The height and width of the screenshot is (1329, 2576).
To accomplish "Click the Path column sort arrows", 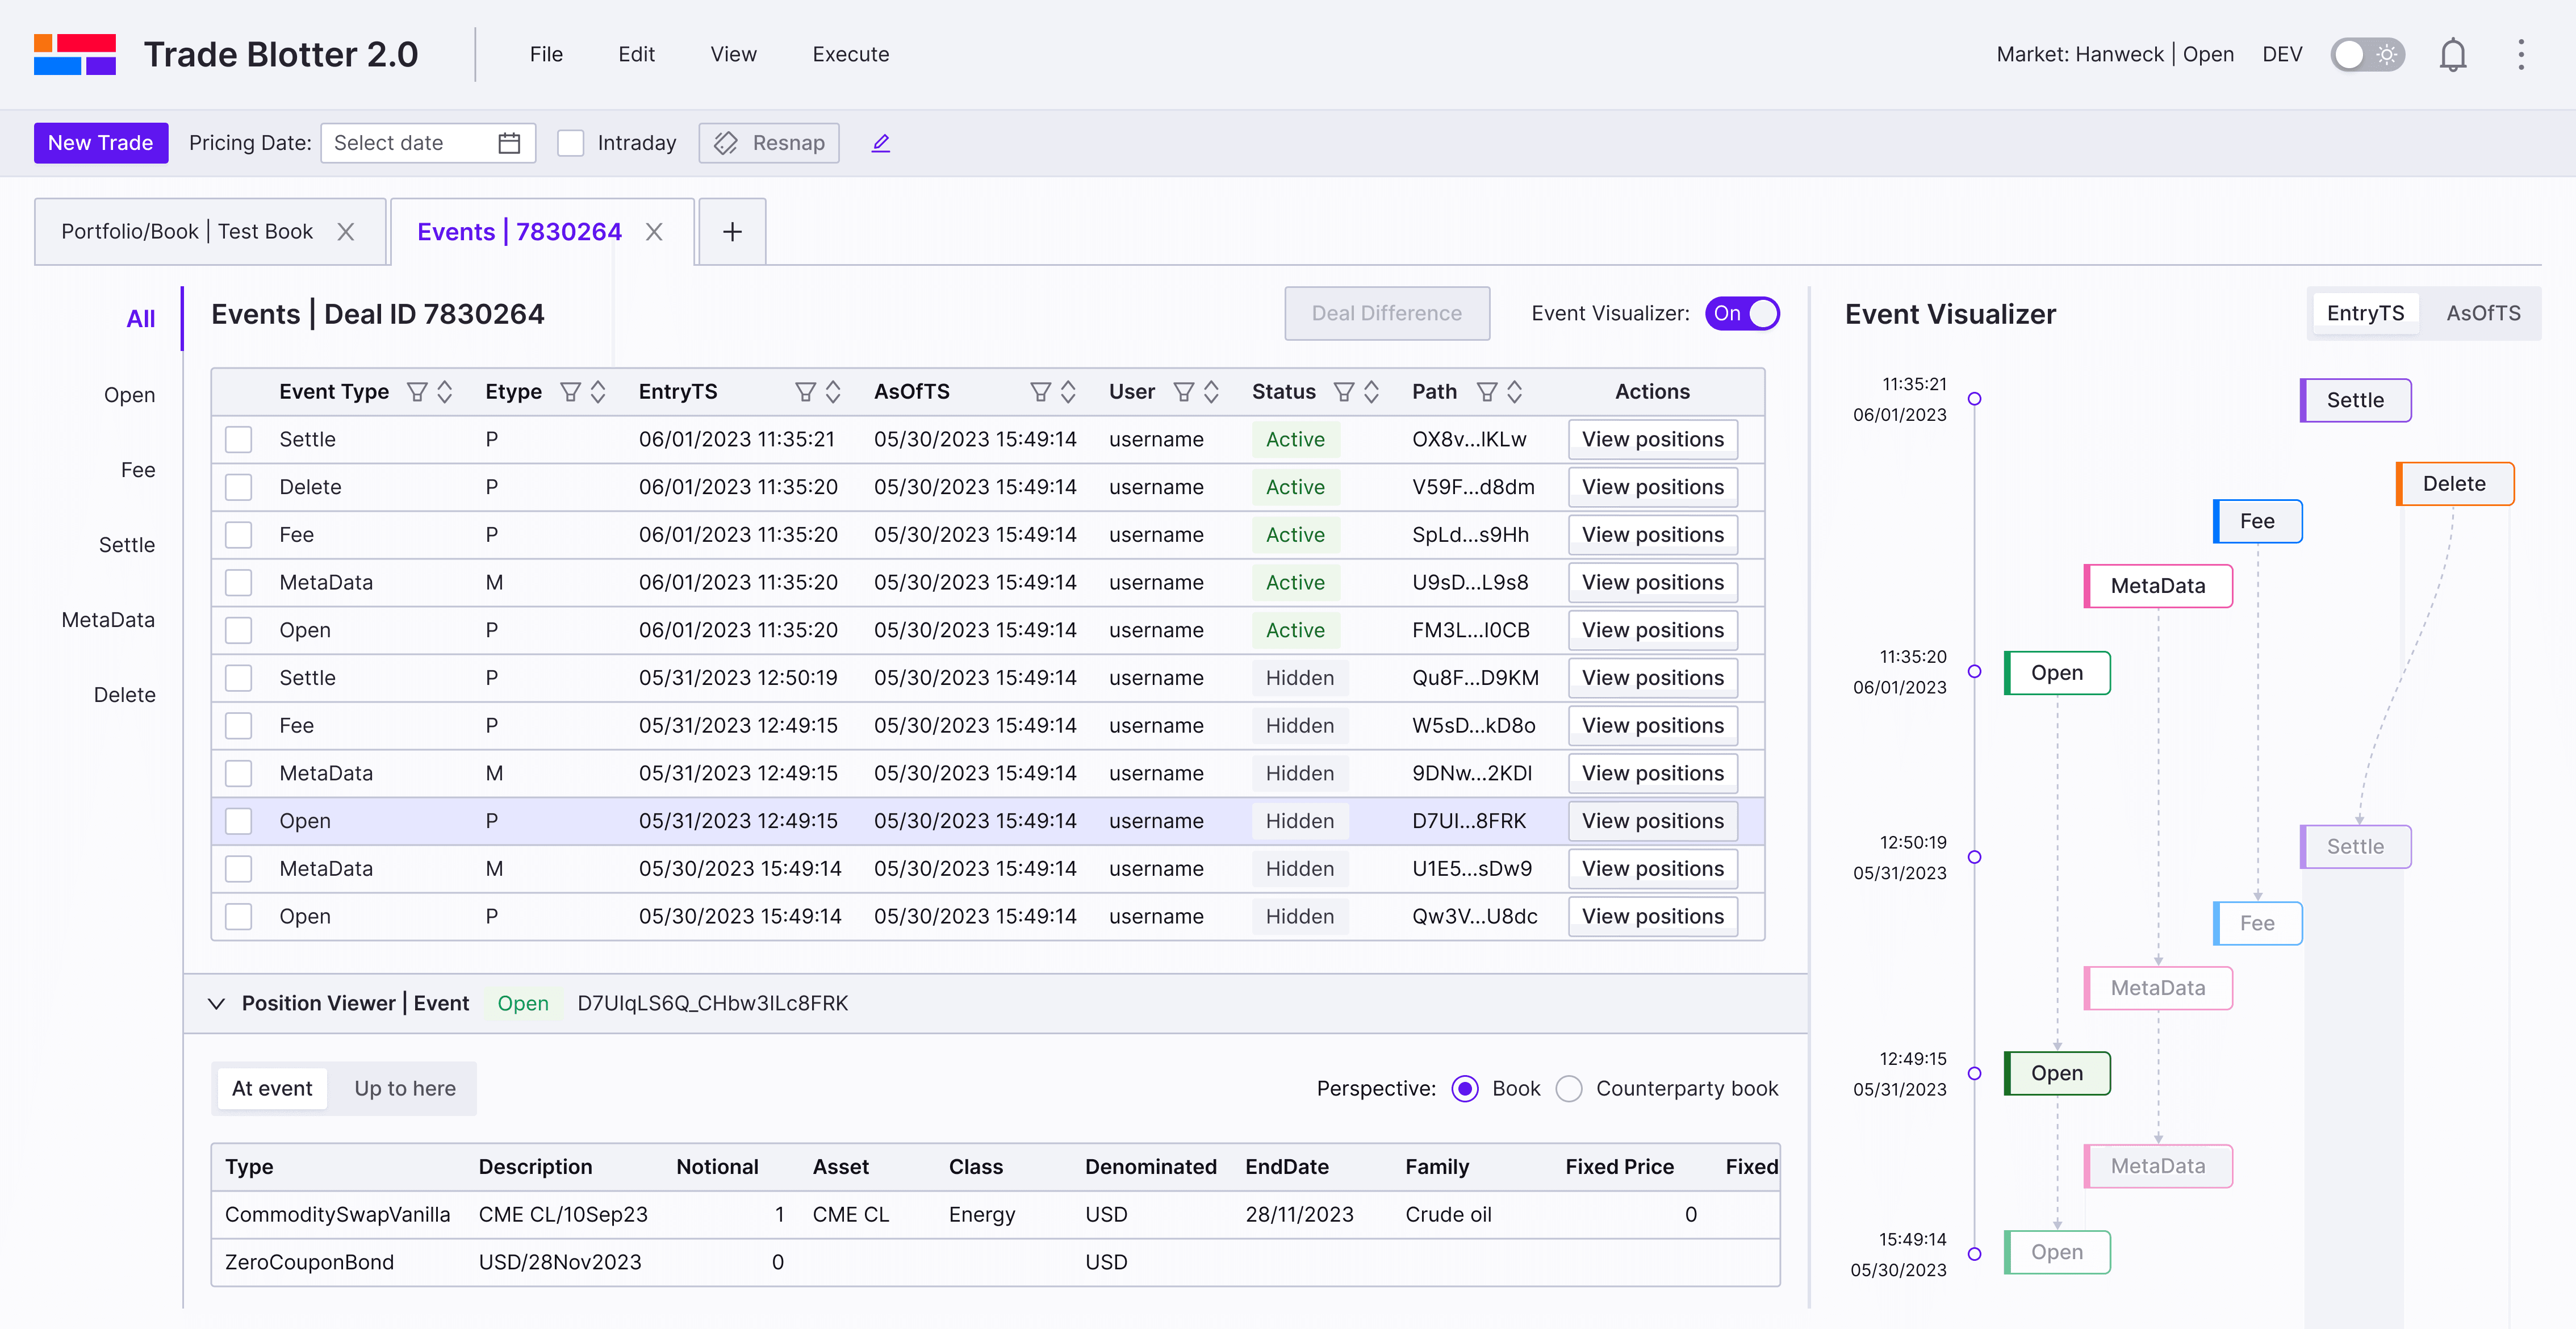I will tap(1514, 392).
